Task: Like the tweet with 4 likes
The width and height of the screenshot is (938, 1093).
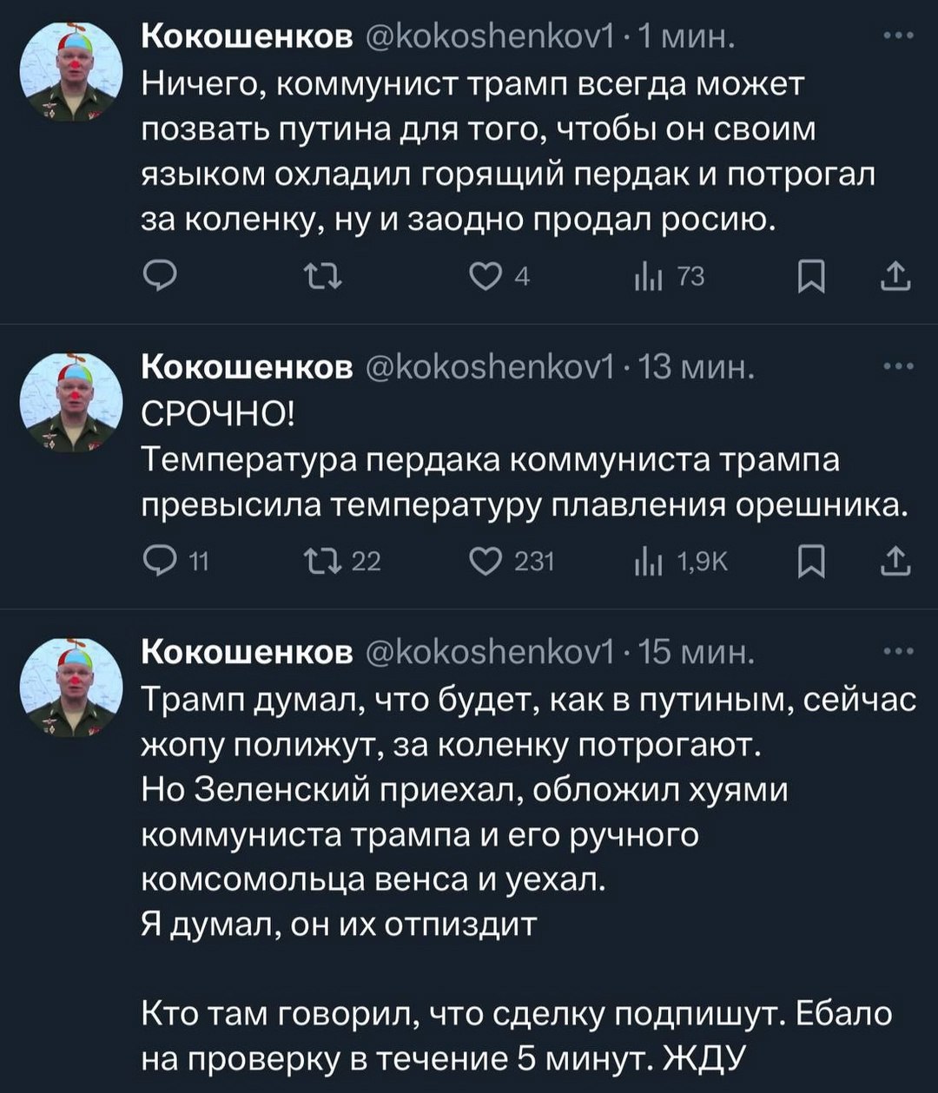Action: 480,278
